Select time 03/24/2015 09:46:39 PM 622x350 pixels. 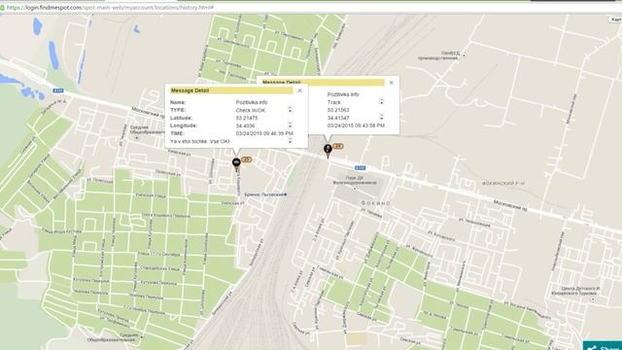pos(264,133)
